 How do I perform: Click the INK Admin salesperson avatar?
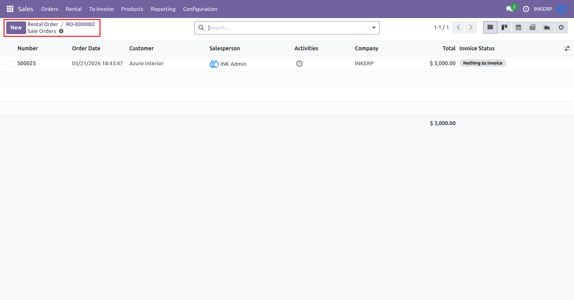coord(214,64)
